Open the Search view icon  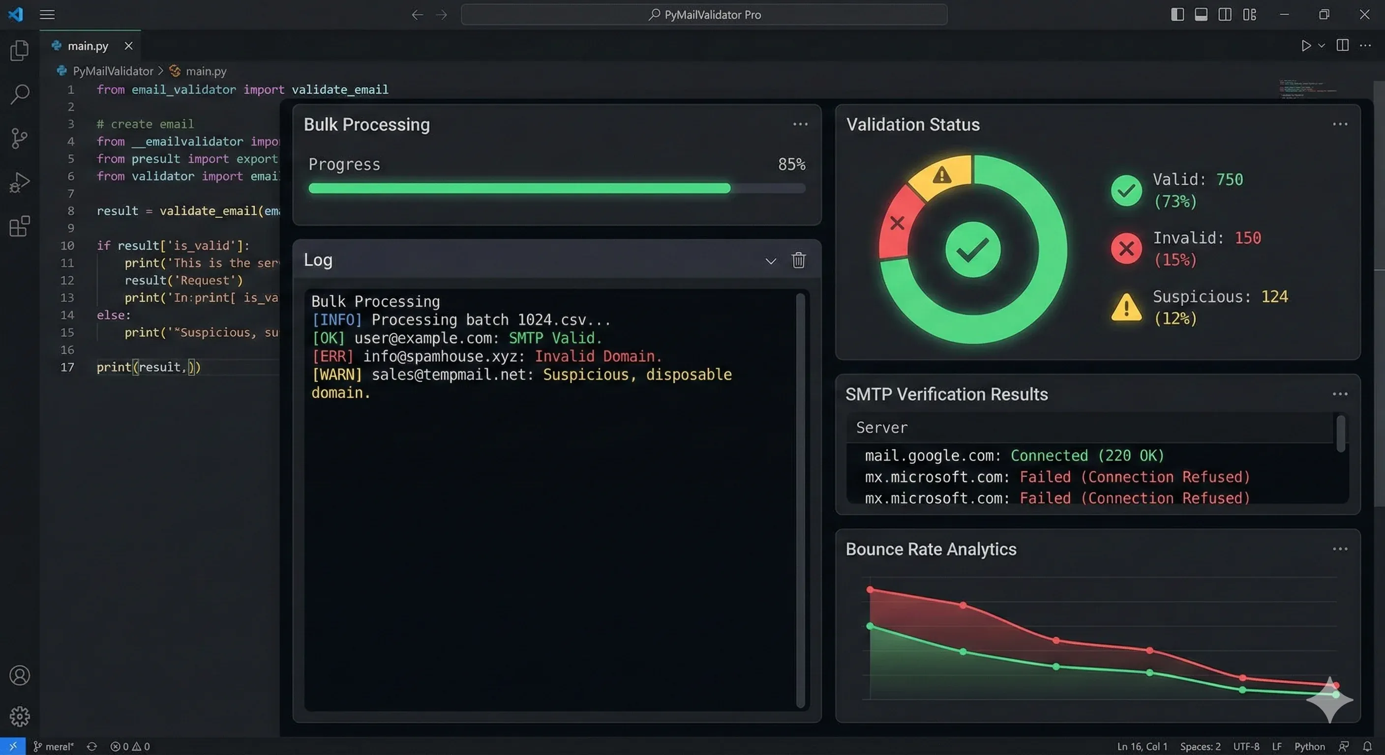[19, 94]
